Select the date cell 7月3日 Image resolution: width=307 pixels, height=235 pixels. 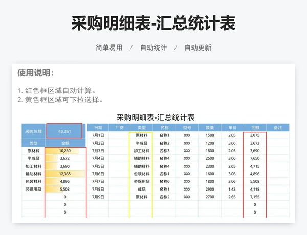tap(98, 151)
